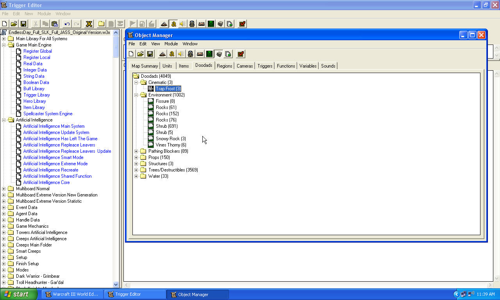Image resolution: width=500 pixels, height=300 pixels.
Task: Expand the Multiboard Normal category
Action: point(4,189)
